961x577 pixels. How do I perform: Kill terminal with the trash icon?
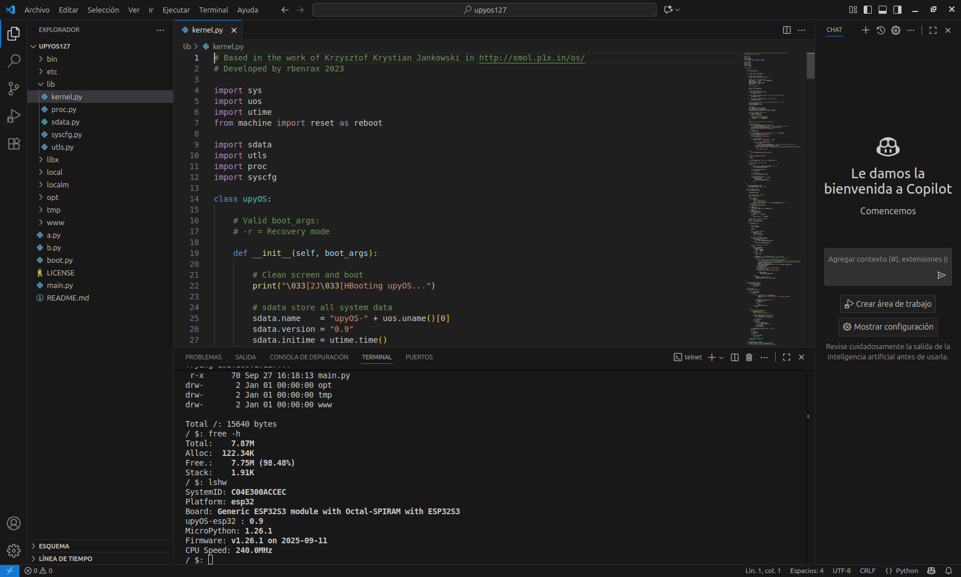[x=749, y=357]
